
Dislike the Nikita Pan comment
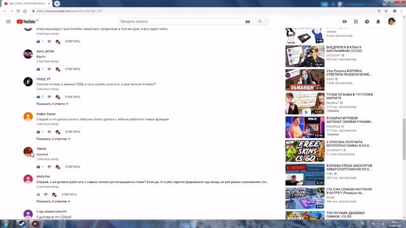[46, 194]
